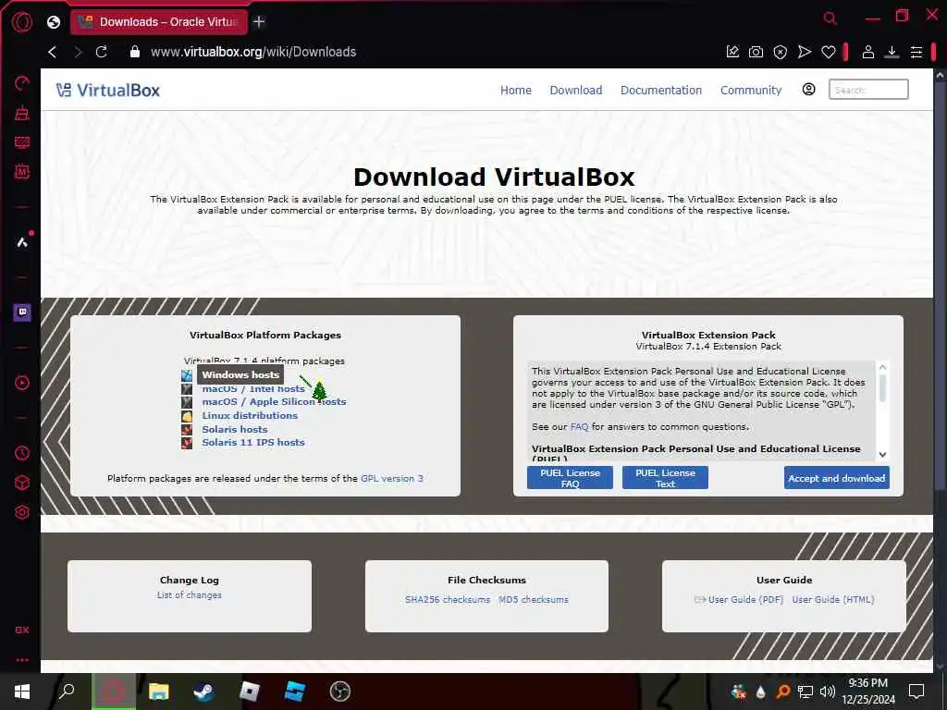The height and width of the screenshot is (710, 947).
Task: Open the Easy Setup sliders icon
Action: pyautogui.click(x=916, y=53)
